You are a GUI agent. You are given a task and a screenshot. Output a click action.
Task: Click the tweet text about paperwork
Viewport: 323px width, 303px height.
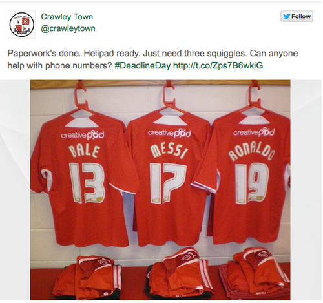point(152,59)
